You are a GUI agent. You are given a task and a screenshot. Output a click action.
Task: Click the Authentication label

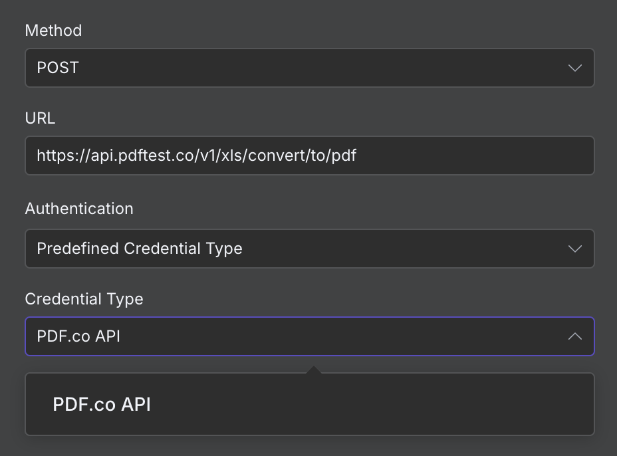78,209
